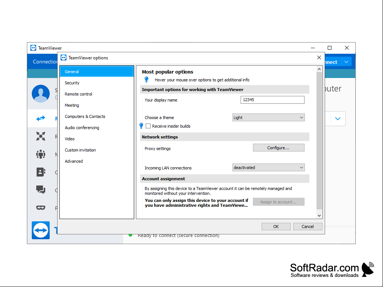Enable the Receive insider builds checkbox
383x287 pixels.
pos(148,126)
